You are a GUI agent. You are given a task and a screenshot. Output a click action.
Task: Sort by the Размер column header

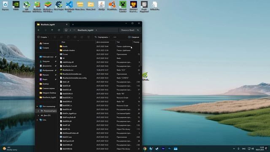[x=136, y=42]
